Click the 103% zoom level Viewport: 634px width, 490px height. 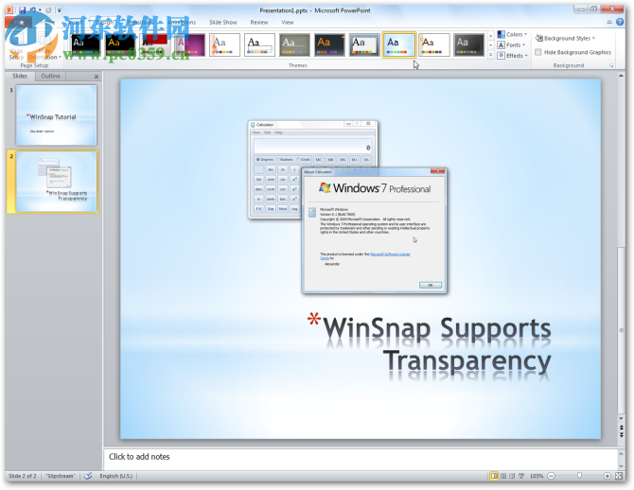coord(537,476)
